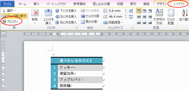Decrease row height with down arrow
Image resolution: width=189 pixels, height=91 pixels.
point(126,12)
